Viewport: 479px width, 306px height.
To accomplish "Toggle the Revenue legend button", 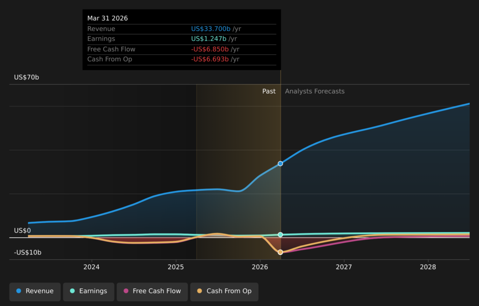I will 35,291.
